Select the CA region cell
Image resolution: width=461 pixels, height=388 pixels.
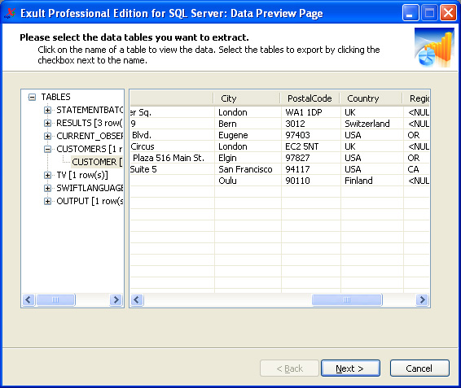point(416,169)
